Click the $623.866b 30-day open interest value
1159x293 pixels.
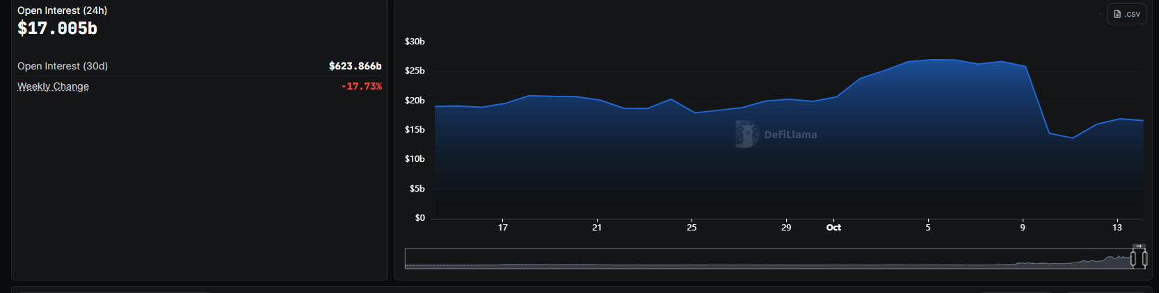pos(355,66)
